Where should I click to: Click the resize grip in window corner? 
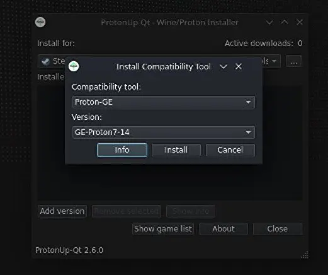point(305,255)
